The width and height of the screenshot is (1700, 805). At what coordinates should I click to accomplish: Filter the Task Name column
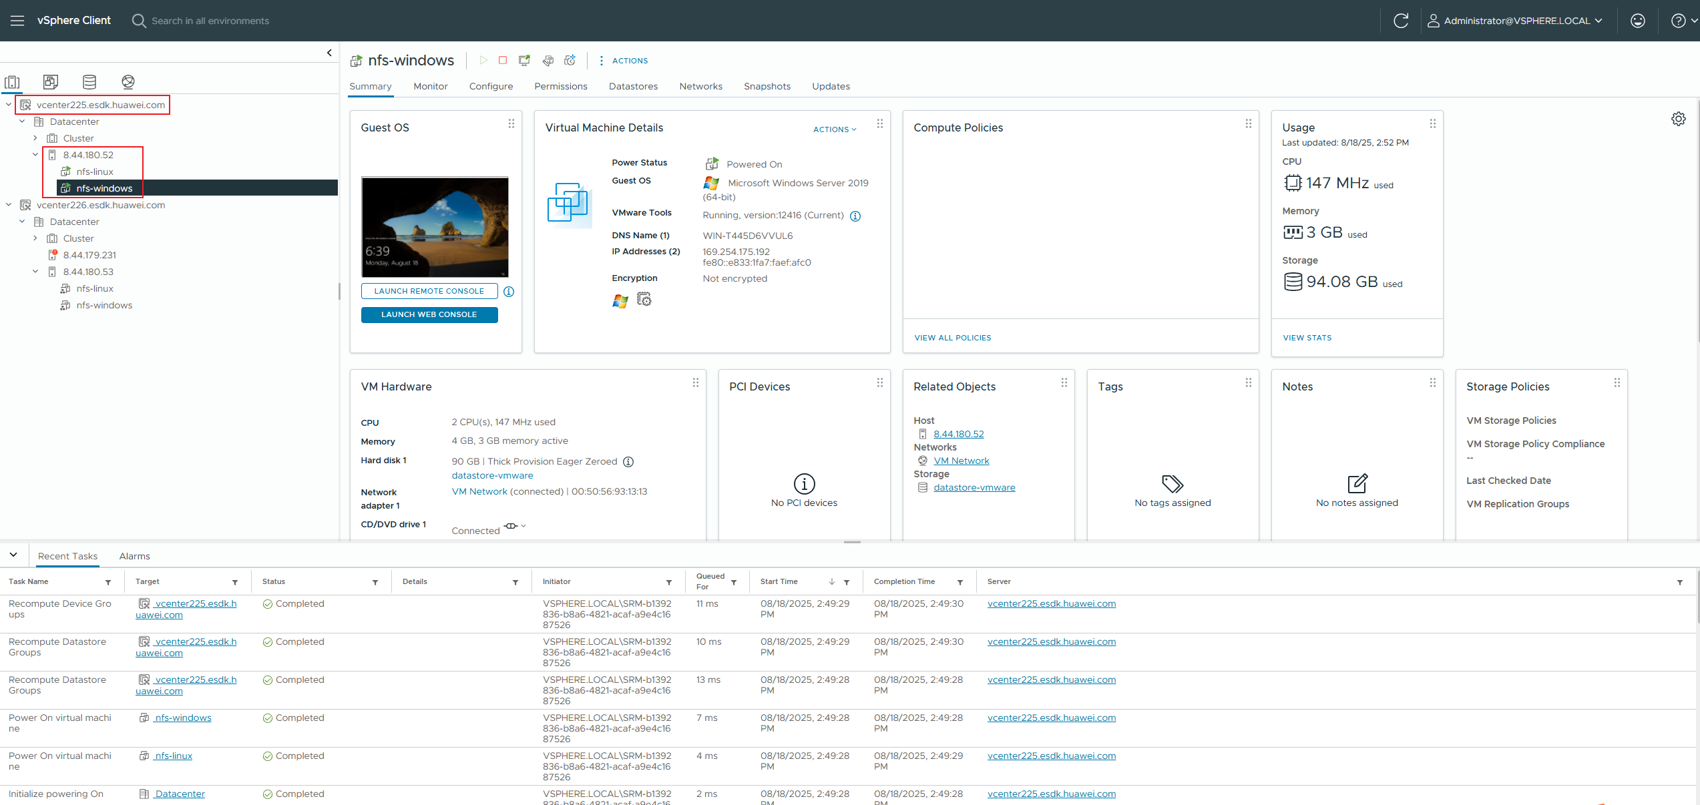point(108,583)
